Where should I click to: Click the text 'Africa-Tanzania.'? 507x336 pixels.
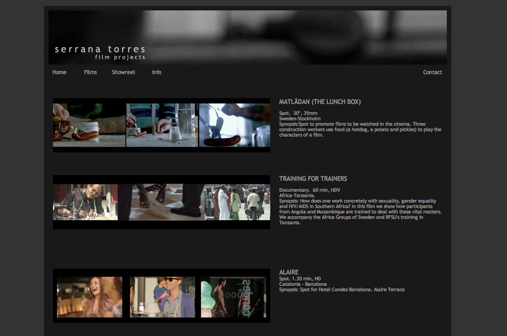click(297, 195)
